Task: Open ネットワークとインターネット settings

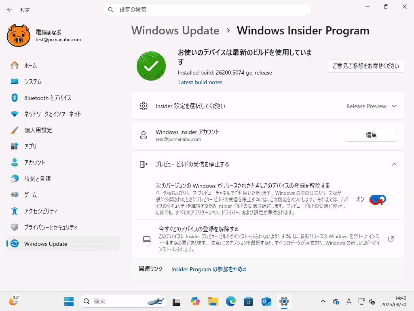Action: click(x=63, y=114)
